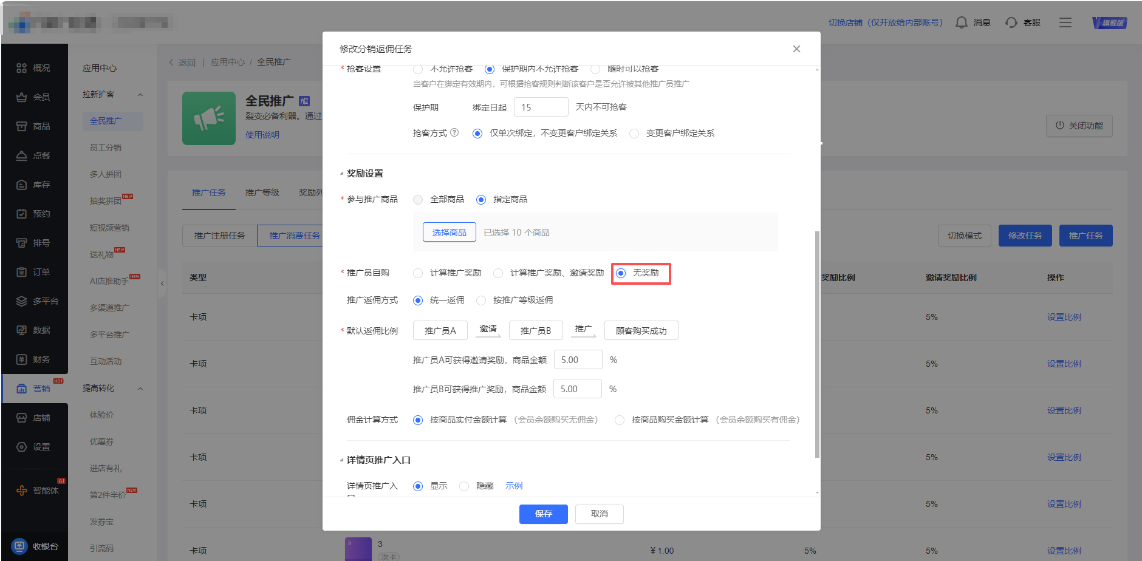Open the 客服 headset support icon

(x=1011, y=22)
